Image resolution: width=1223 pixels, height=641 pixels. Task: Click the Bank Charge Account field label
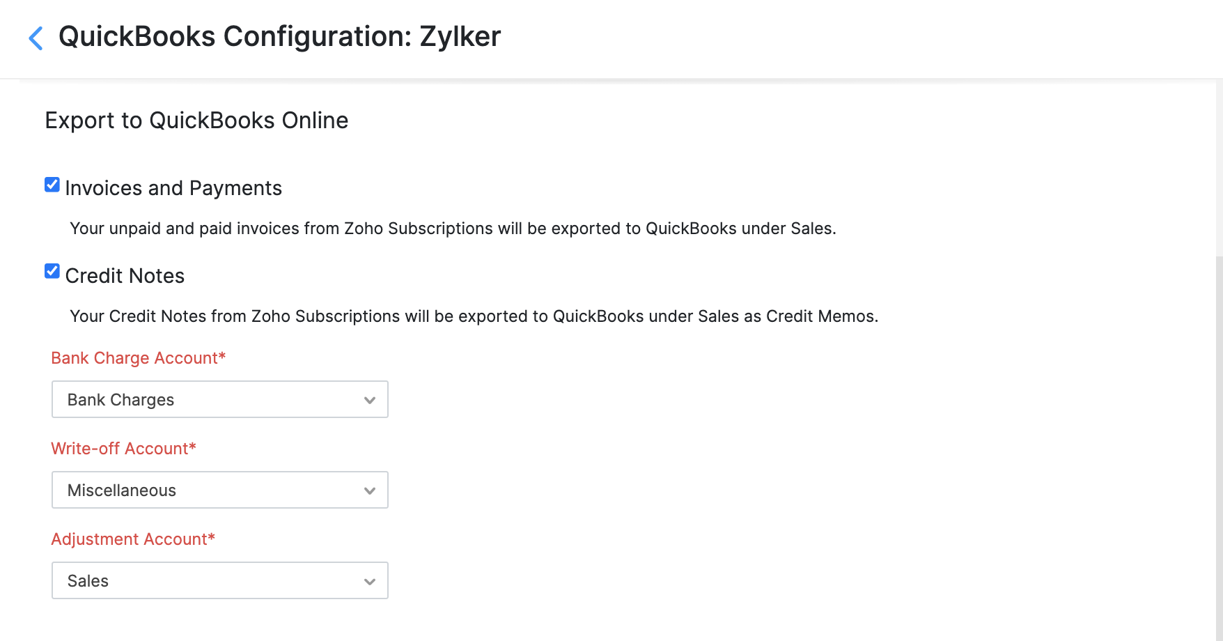138,358
